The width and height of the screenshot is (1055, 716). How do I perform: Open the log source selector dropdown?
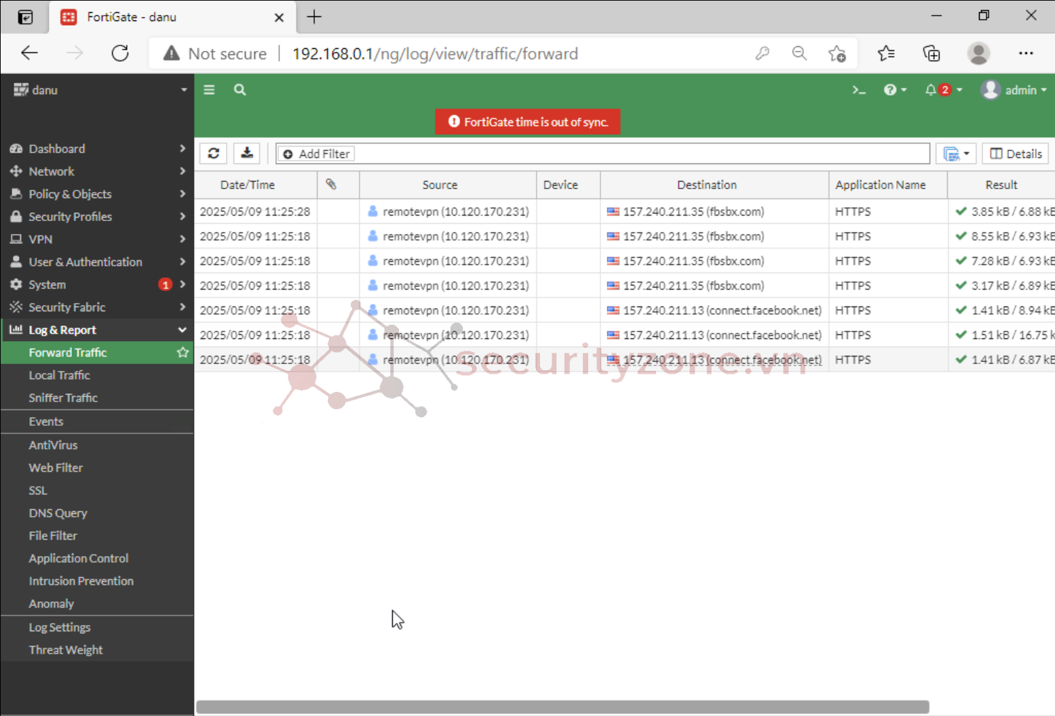coord(956,154)
